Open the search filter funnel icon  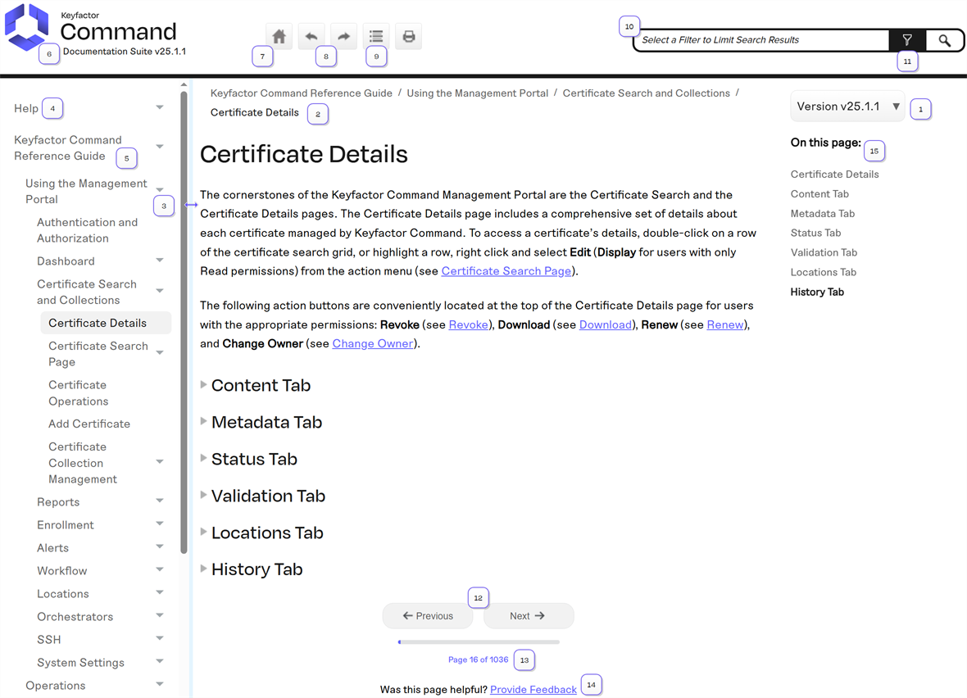(907, 40)
